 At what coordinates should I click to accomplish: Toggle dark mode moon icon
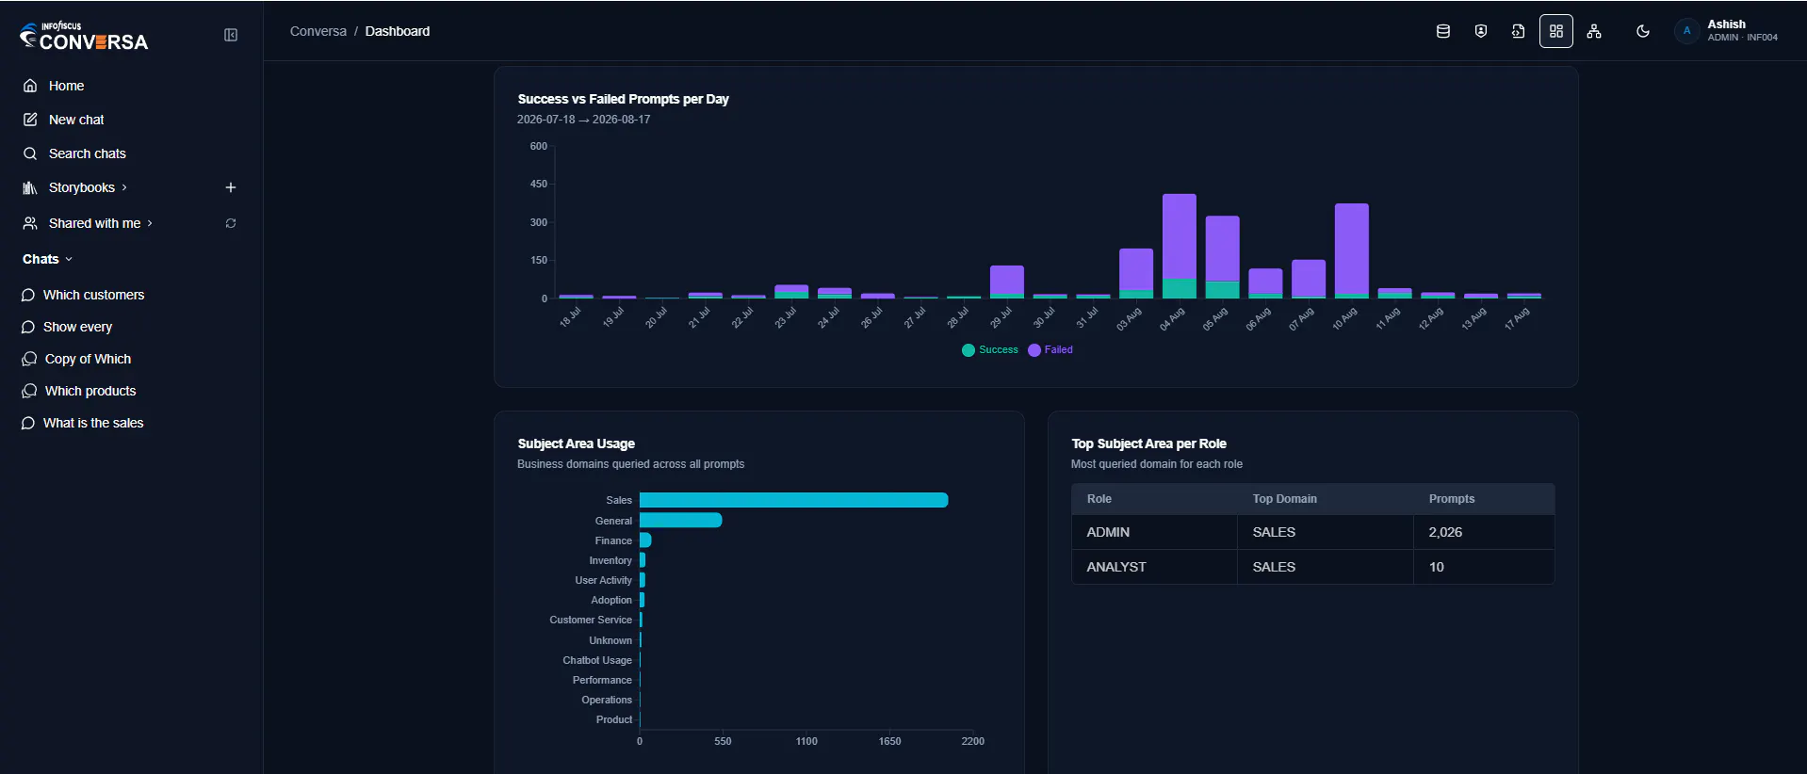[1643, 31]
